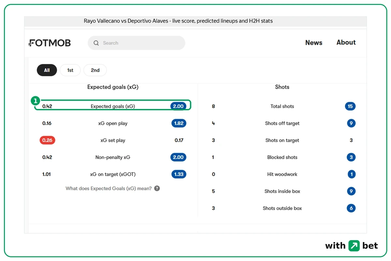Click the Shots outside box label
The image size is (391, 261).
pos(282,208)
